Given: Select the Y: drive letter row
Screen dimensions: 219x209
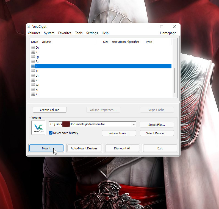Looking at the screenshot, I should pos(101,94).
